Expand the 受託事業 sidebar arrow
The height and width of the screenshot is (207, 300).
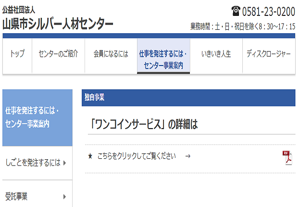click(x=64, y=196)
